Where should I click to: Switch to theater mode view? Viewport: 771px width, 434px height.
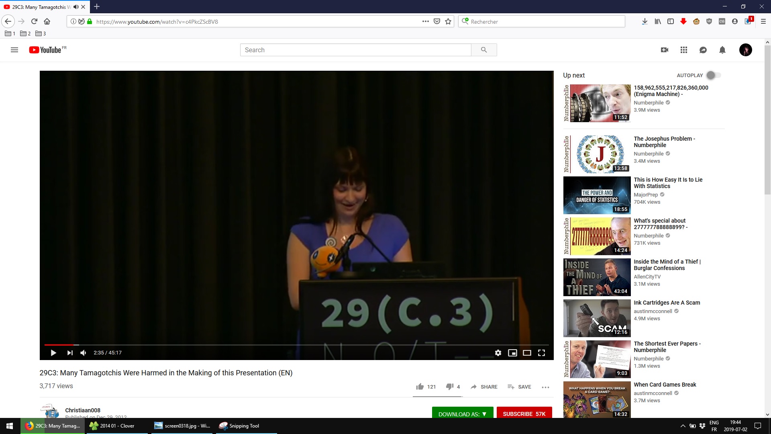527,353
